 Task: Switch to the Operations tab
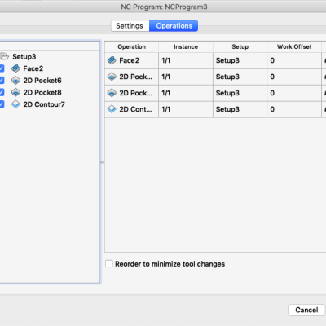coord(174,26)
